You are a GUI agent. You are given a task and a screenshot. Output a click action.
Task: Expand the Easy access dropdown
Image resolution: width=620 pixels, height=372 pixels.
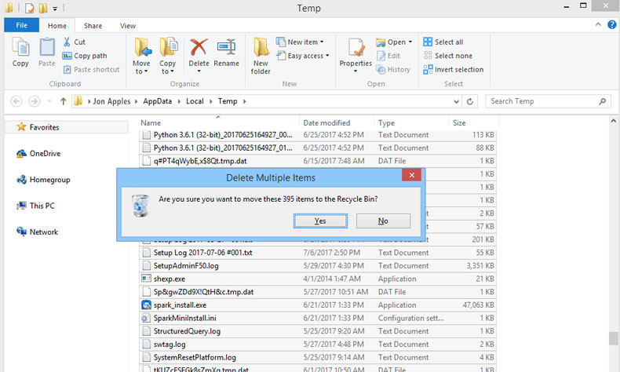[306, 56]
